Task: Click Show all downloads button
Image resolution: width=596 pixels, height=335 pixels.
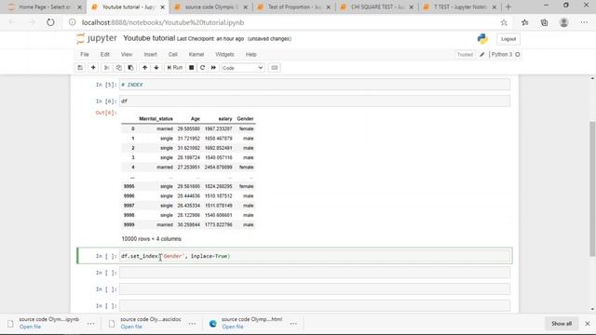Action: coord(562,324)
